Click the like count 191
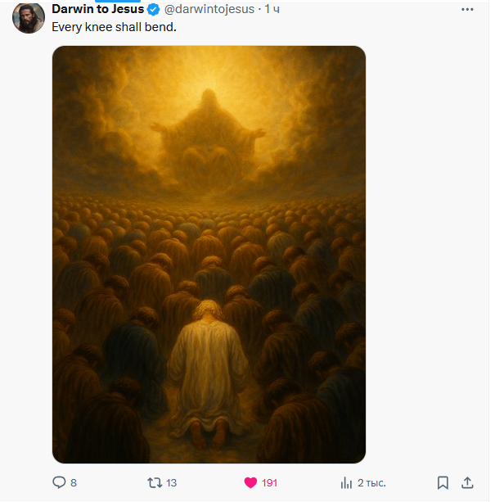 (x=269, y=482)
